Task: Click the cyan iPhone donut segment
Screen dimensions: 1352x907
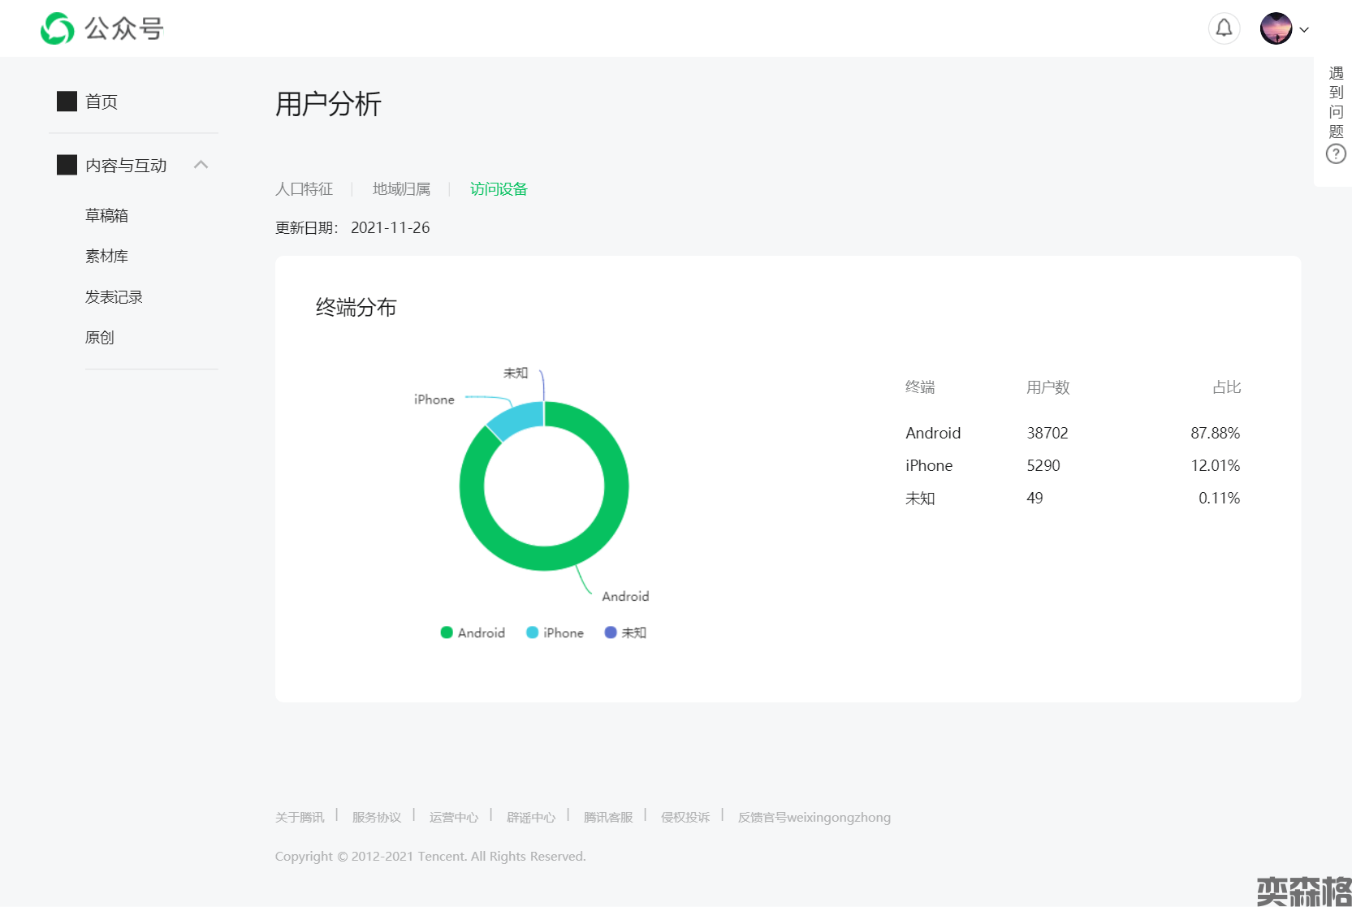Action: [x=514, y=420]
